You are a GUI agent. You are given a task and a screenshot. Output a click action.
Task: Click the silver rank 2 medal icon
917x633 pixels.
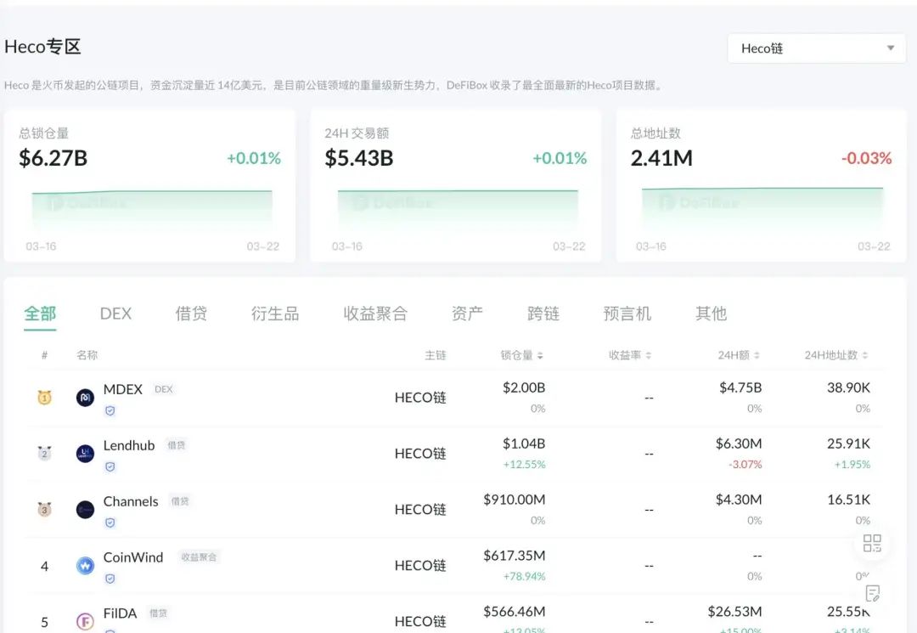pyautogui.click(x=44, y=454)
